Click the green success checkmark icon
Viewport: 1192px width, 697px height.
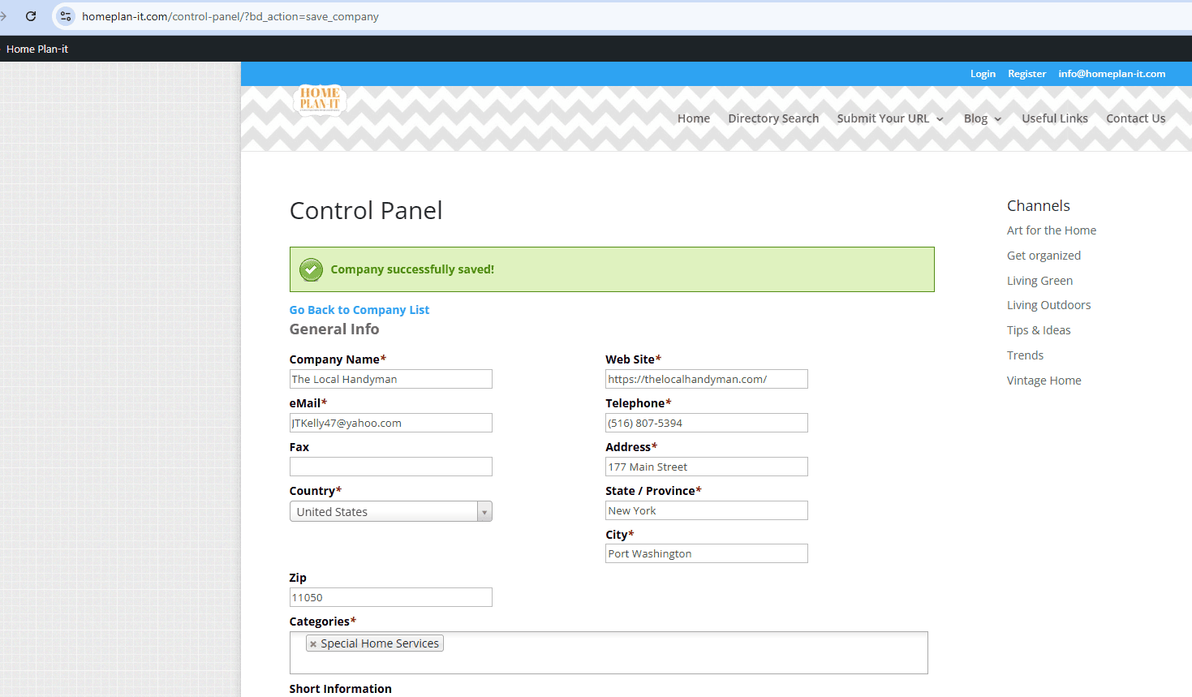[x=311, y=269]
